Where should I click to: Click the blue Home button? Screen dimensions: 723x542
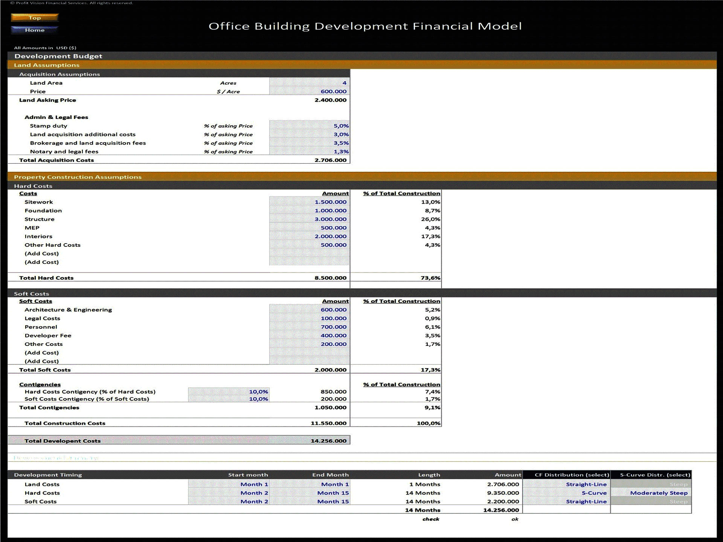coord(35,30)
